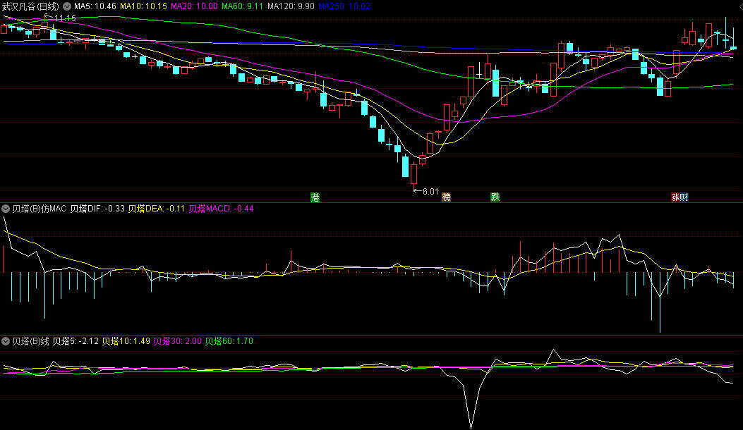Select the yellow 贝塔DEA: -0.11 value

point(157,209)
